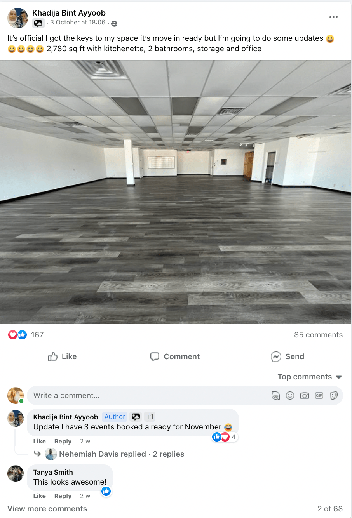Image resolution: width=352 pixels, height=518 pixels.
Task: Open the 85 comments link
Action: point(318,335)
